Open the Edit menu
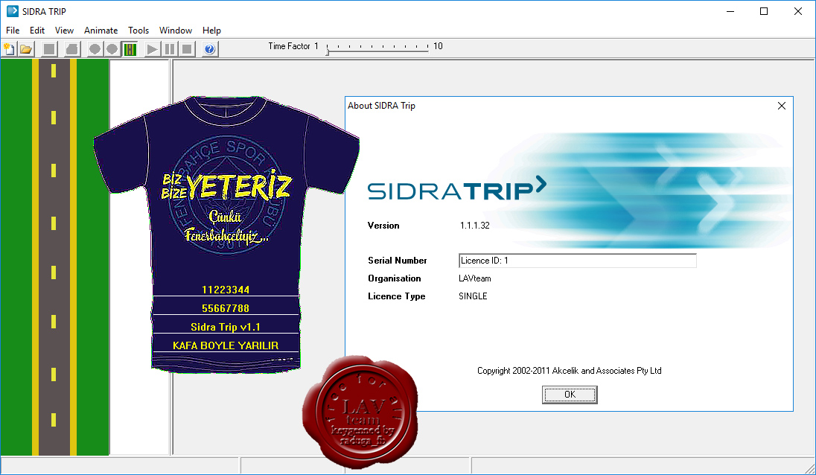The image size is (816, 475). 37,31
